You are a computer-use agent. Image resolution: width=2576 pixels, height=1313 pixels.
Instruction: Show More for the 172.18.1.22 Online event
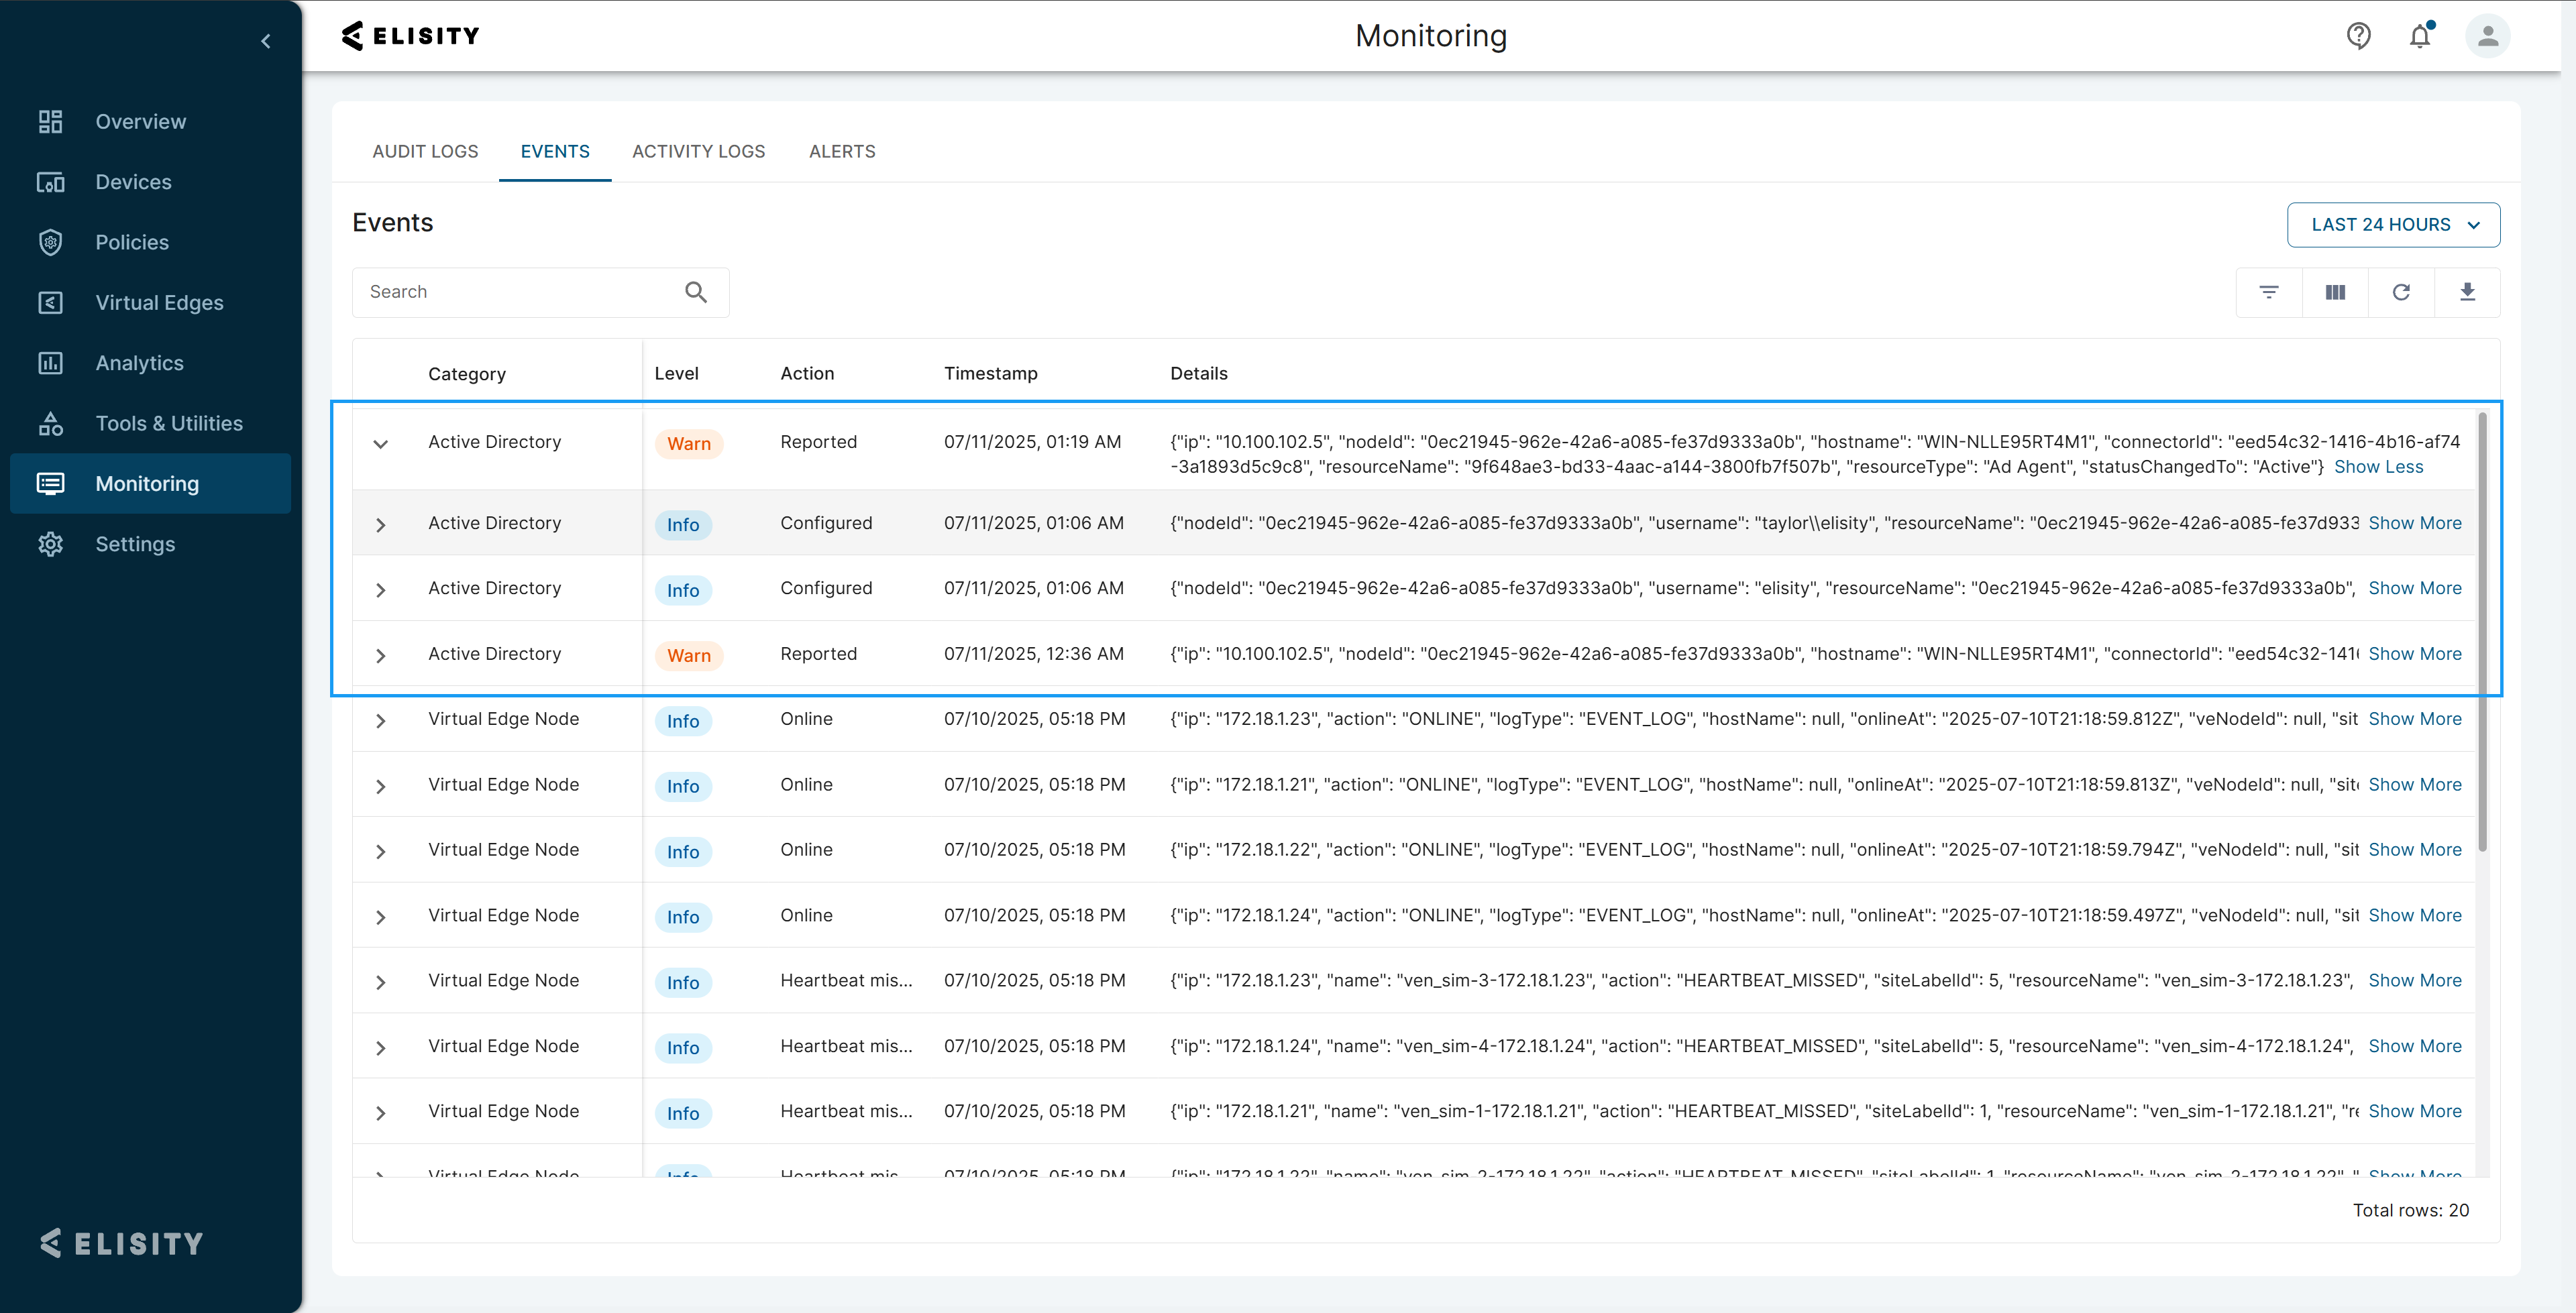2415,850
